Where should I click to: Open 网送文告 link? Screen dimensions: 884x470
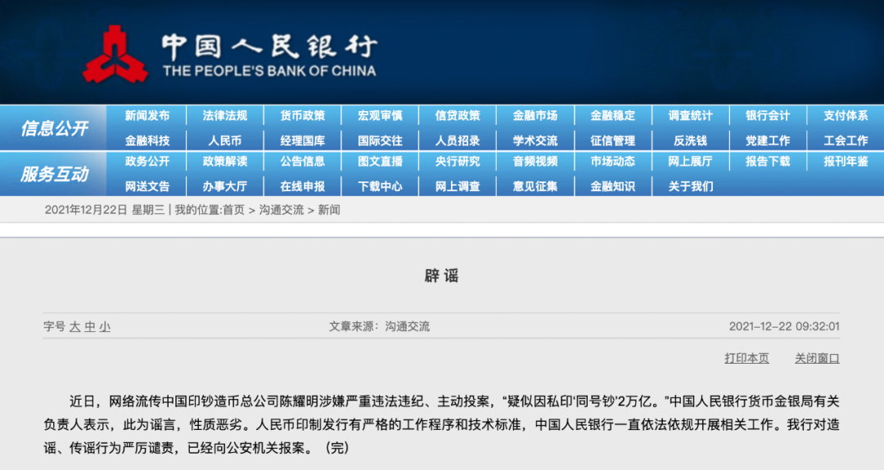pyautogui.click(x=147, y=186)
